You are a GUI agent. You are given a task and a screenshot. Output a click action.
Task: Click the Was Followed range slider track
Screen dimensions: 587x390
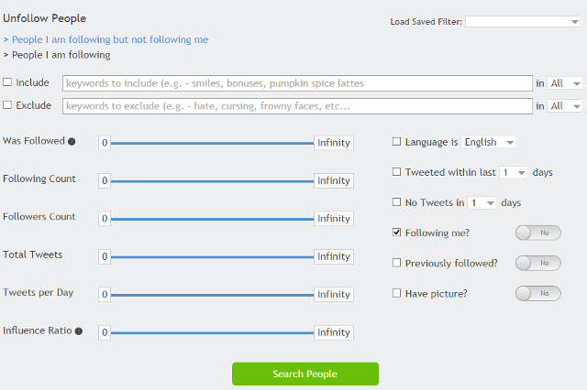[x=212, y=143]
